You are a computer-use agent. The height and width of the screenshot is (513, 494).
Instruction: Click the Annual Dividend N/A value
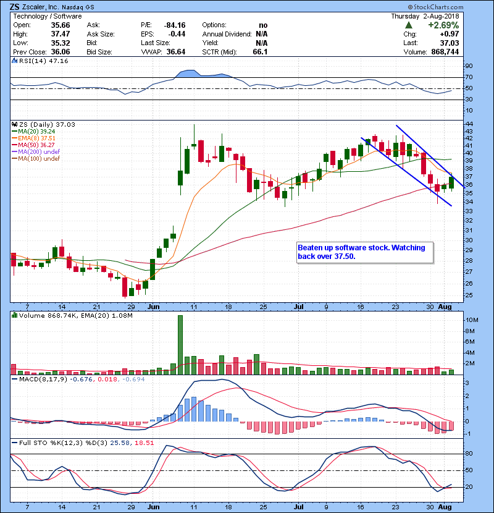[x=262, y=34]
